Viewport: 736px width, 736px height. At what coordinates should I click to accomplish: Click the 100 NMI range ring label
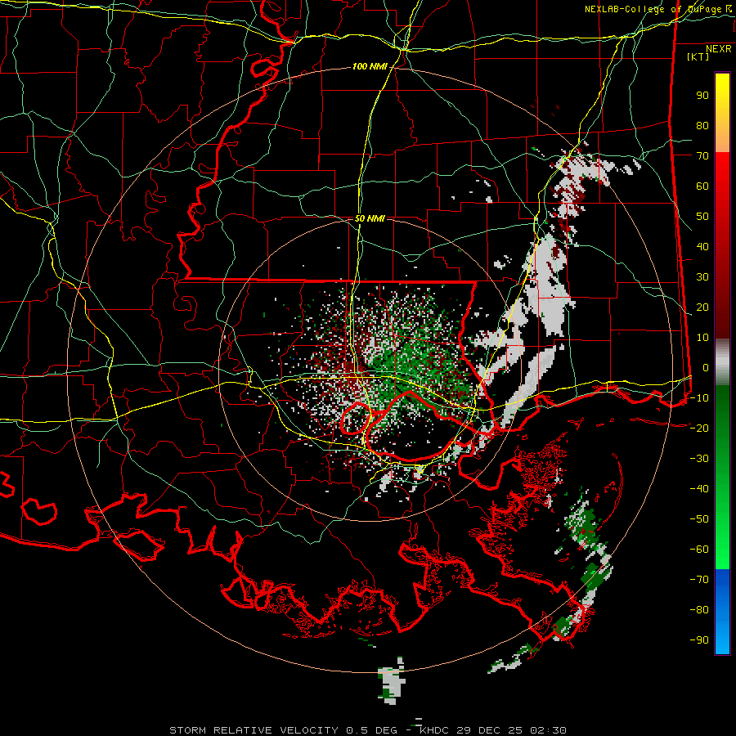pyautogui.click(x=370, y=67)
